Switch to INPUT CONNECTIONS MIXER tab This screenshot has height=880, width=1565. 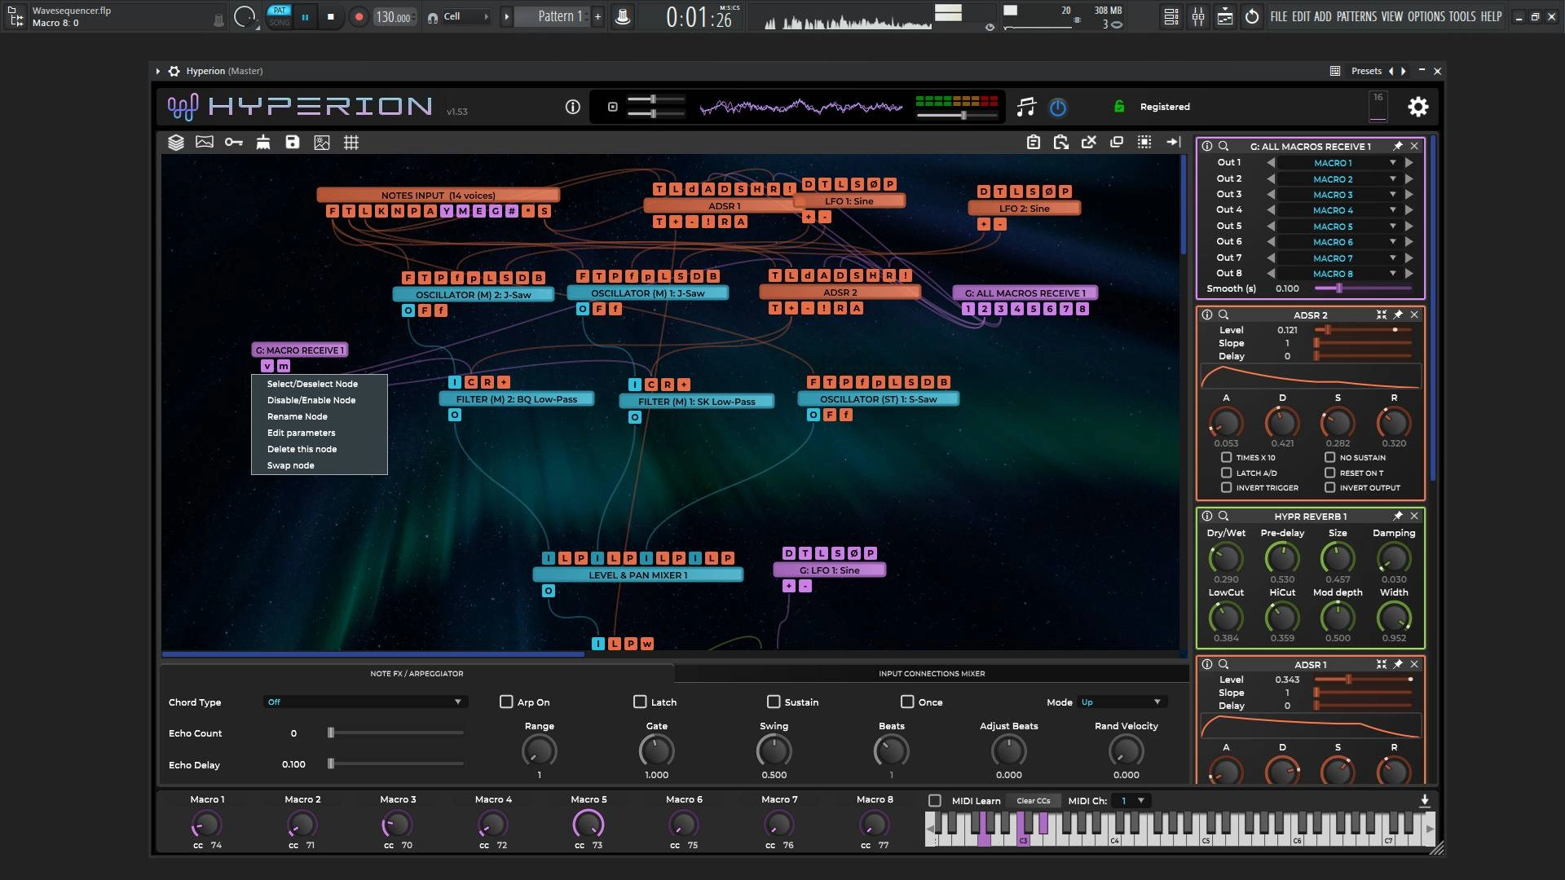[x=932, y=674]
